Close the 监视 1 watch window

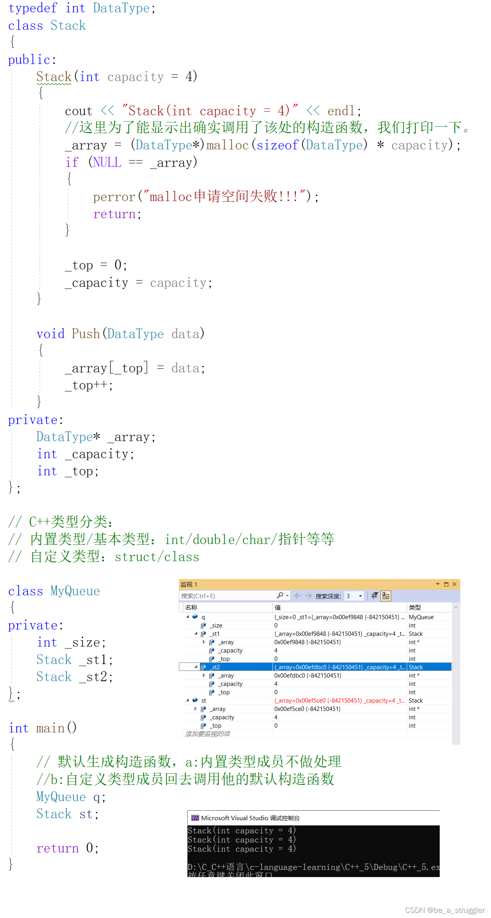coord(454,584)
